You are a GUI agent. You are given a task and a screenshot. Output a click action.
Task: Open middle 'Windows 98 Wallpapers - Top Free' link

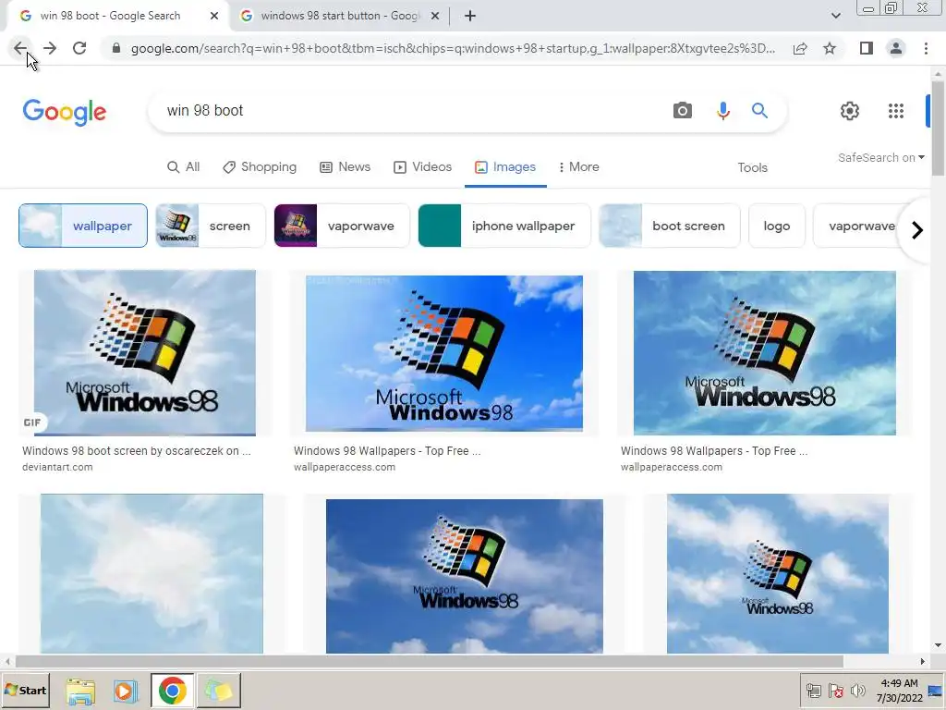(x=387, y=451)
